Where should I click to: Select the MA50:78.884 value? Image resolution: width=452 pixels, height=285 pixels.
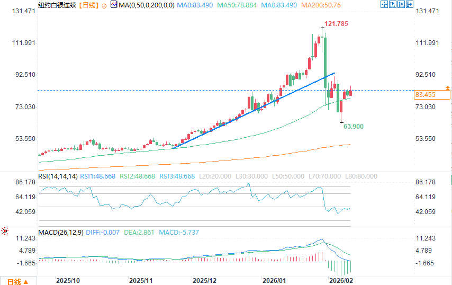237,5
